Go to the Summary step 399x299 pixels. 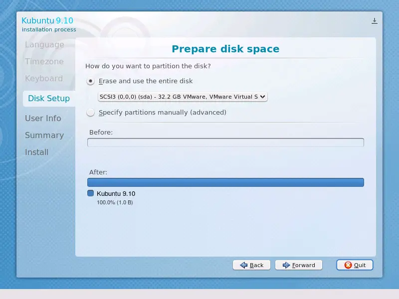pyautogui.click(x=44, y=135)
